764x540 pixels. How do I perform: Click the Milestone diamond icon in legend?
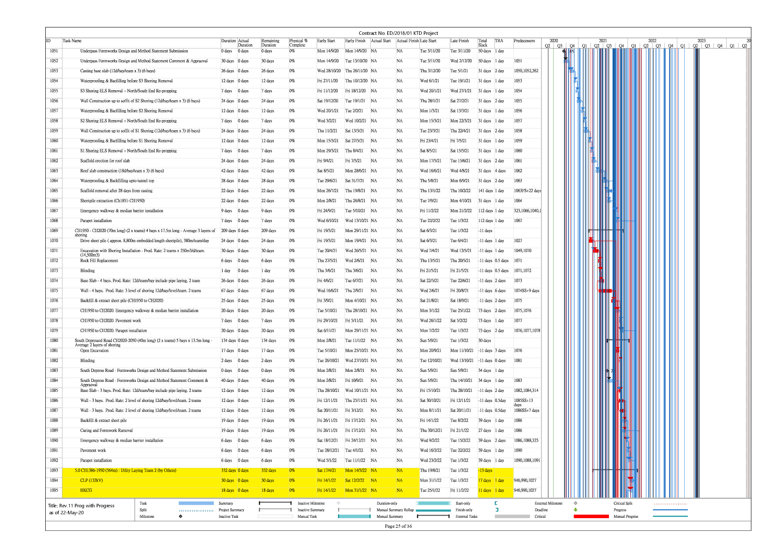180,516
